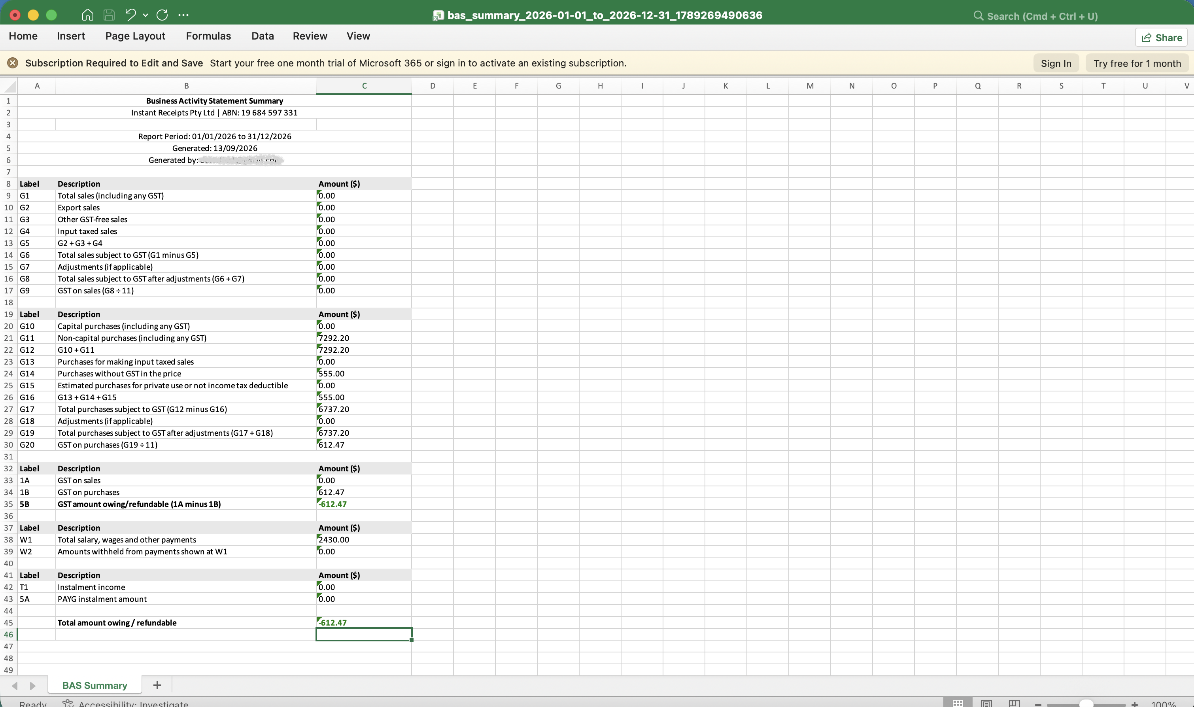Click the Home icon in the title bar
This screenshot has height=707, width=1194.
[x=87, y=15]
